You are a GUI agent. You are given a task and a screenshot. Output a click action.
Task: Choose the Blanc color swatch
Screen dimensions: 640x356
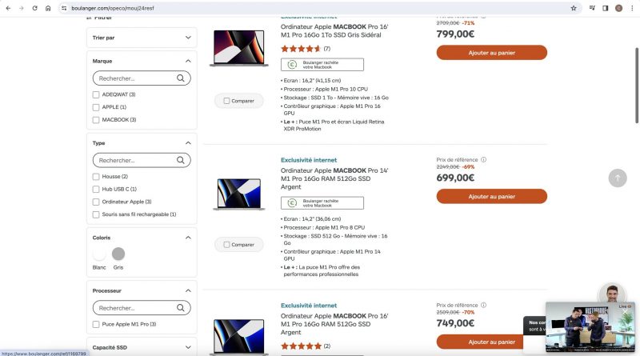coord(99,254)
